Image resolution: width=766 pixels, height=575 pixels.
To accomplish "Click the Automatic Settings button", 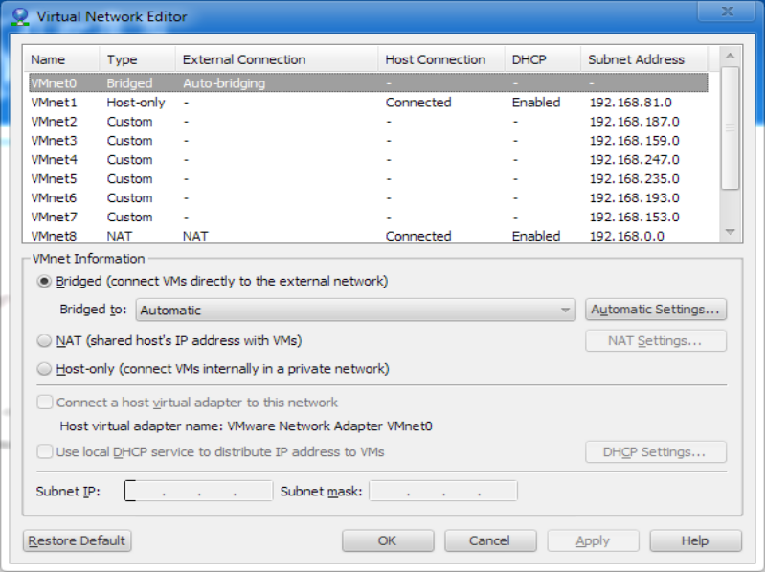I will pos(655,310).
